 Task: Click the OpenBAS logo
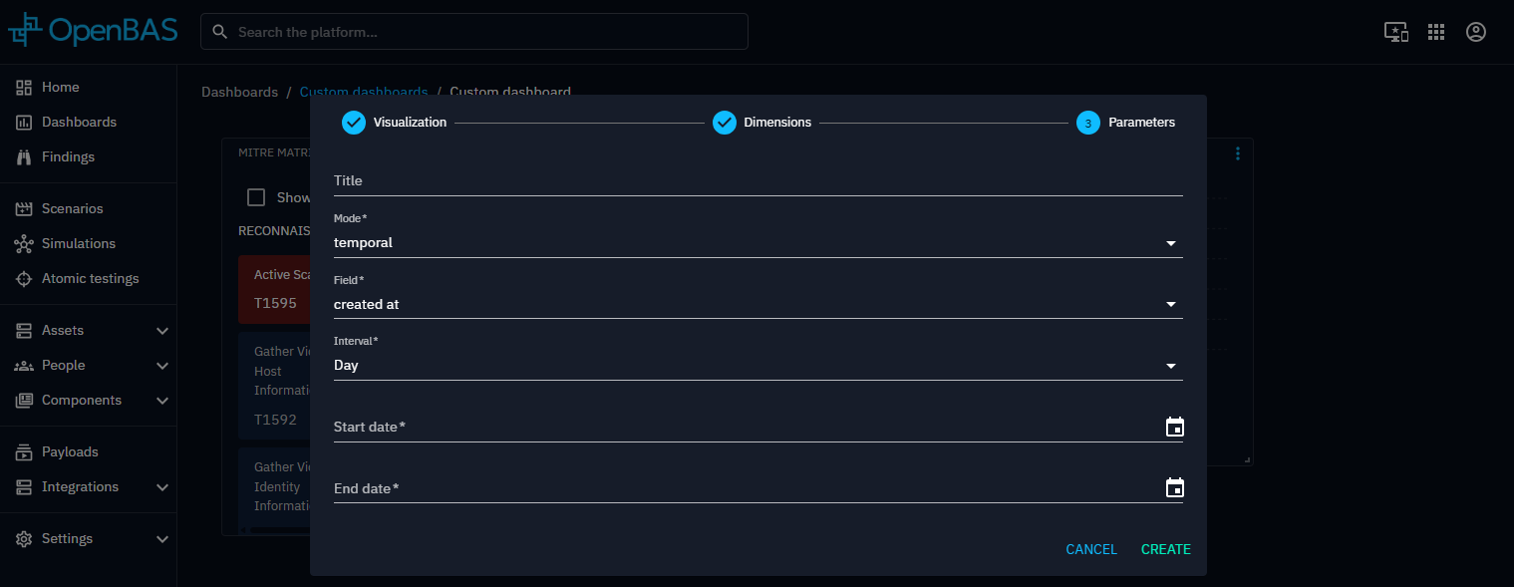click(x=92, y=31)
